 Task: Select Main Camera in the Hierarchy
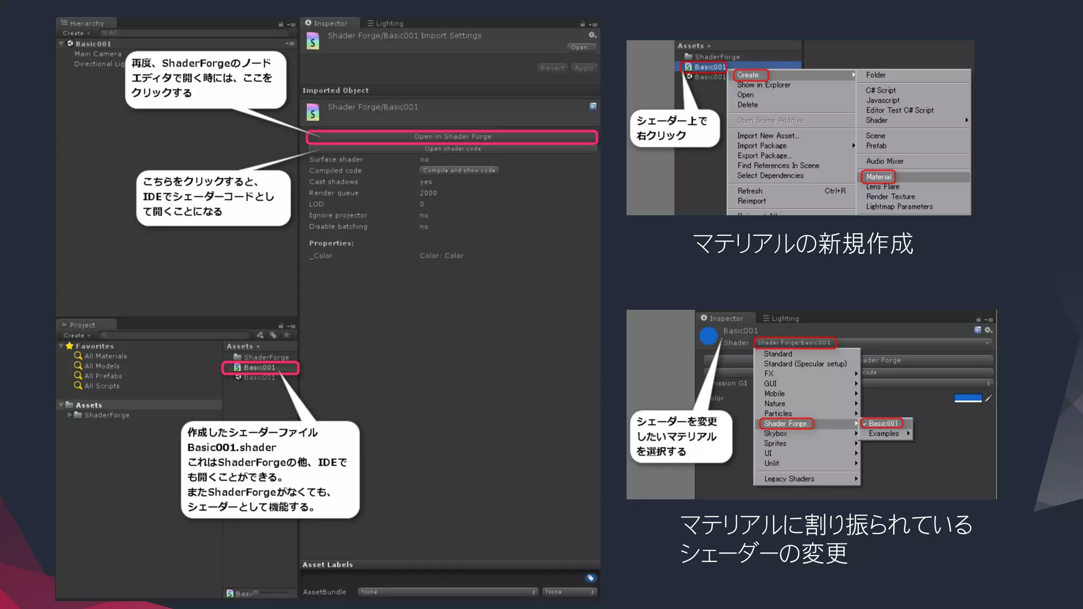(x=98, y=54)
